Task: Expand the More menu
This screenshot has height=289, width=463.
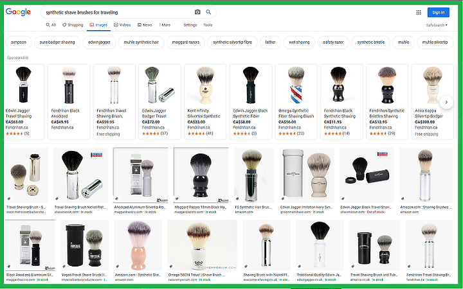Action: (x=165, y=25)
